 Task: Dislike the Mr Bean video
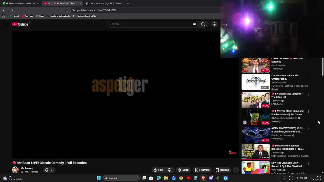(x=170, y=170)
